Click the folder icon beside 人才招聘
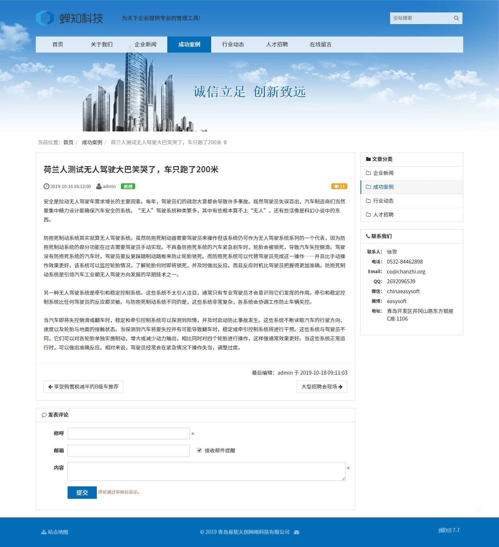Image resolution: width=499 pixels, height=547 pixels. (x=369, y=215)
